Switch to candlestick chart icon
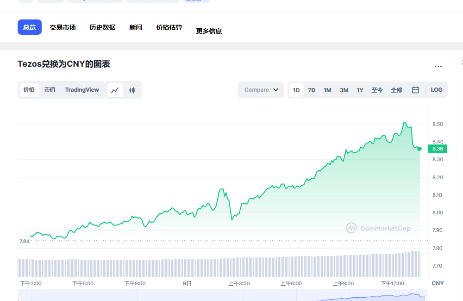463x301 pixels. pyautogui.click(x=132, y=90)
